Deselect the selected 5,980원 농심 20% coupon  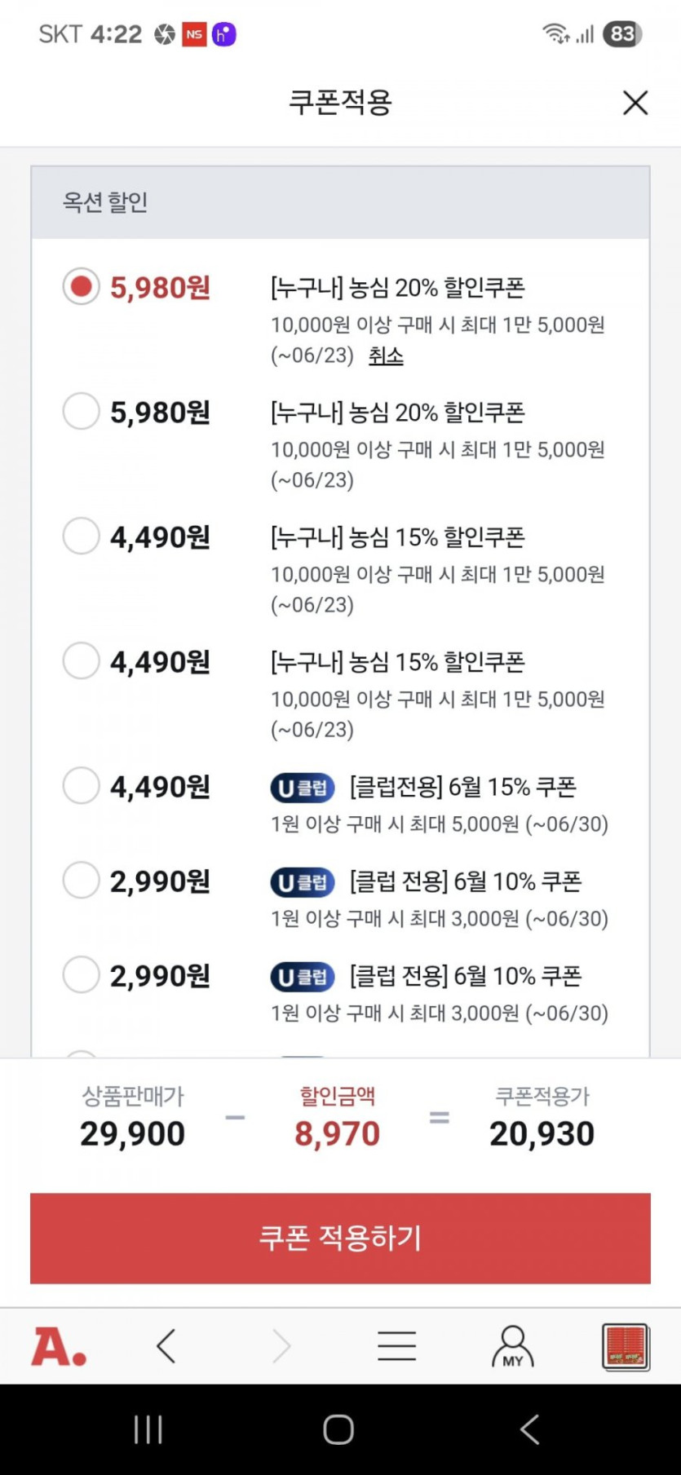click(82, 287)
